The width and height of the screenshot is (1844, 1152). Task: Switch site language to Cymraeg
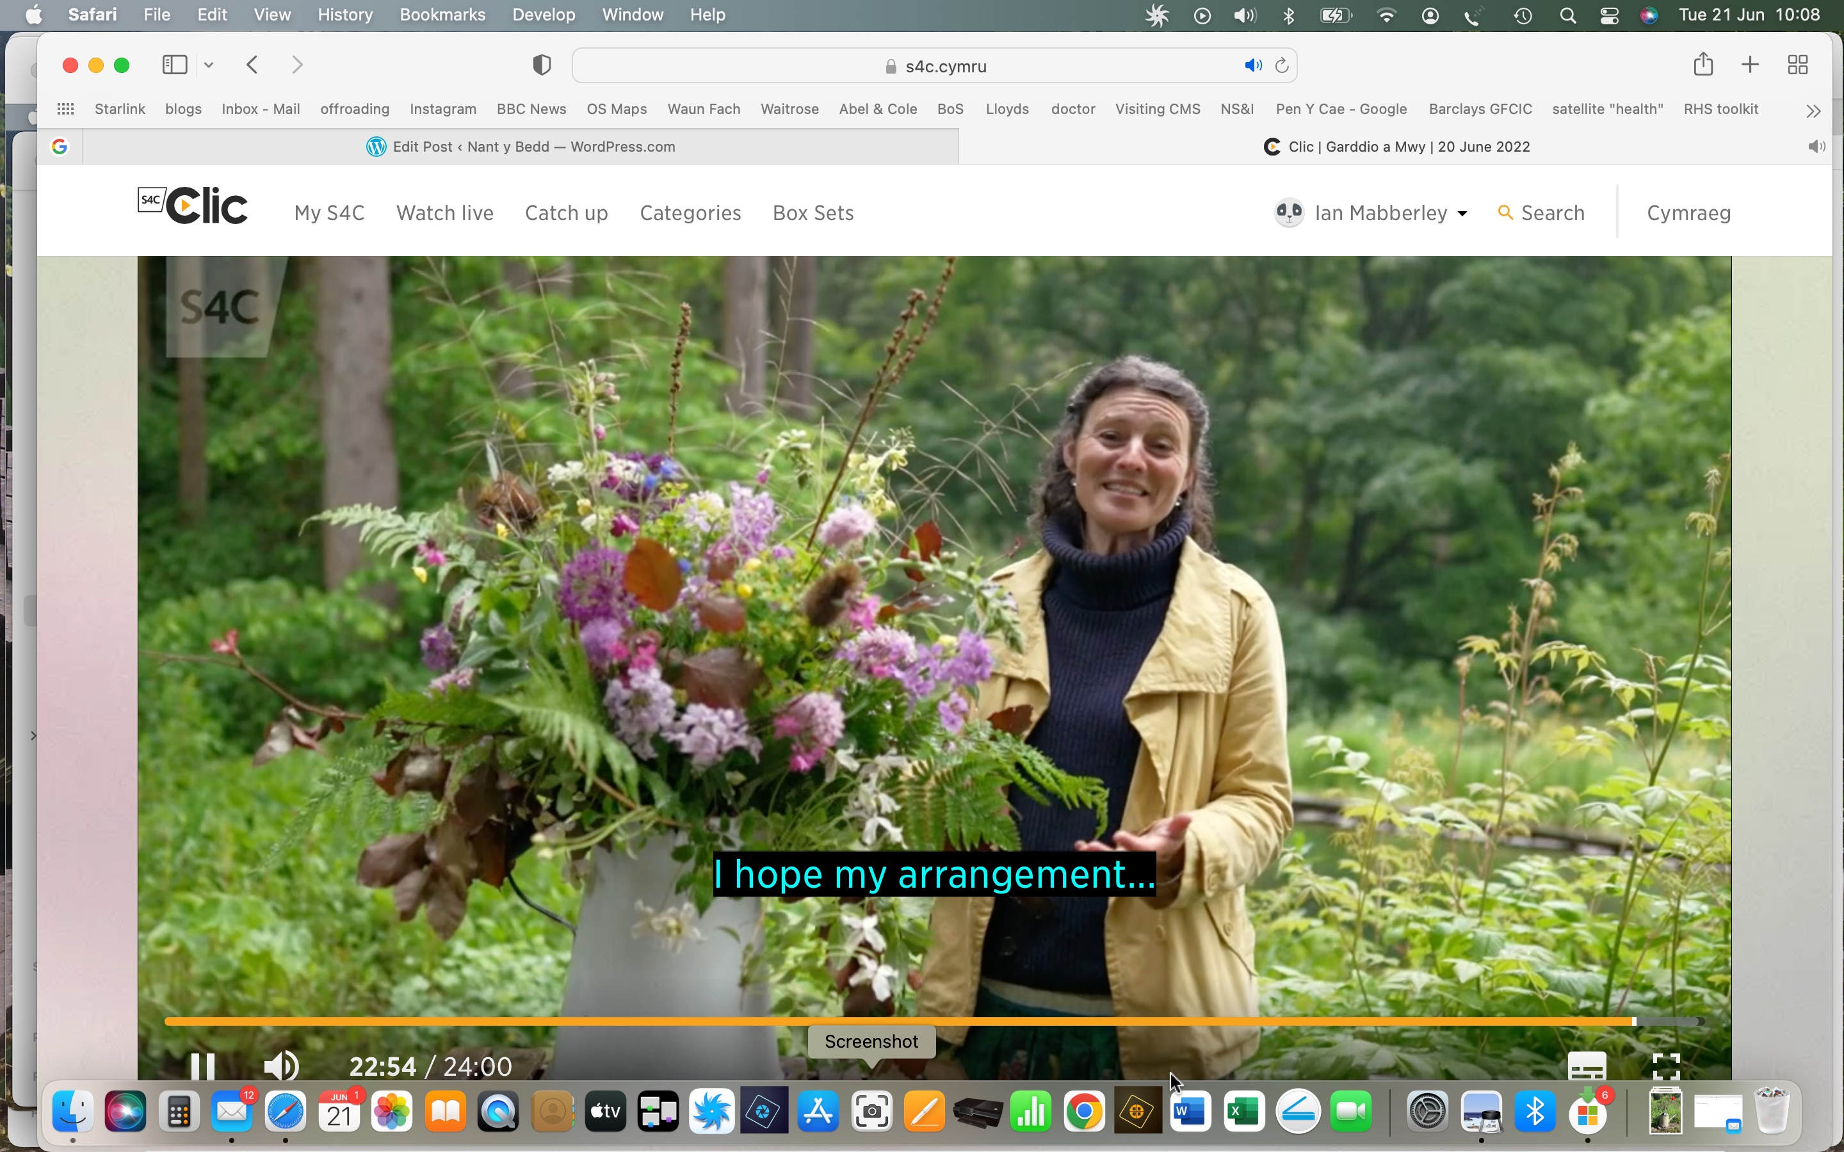coord(1688,212)
